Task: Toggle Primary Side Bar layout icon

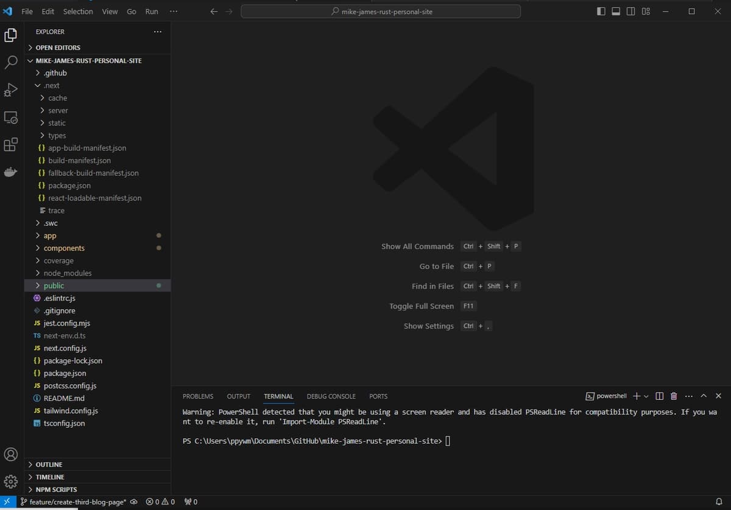Action: coord(601,12)
